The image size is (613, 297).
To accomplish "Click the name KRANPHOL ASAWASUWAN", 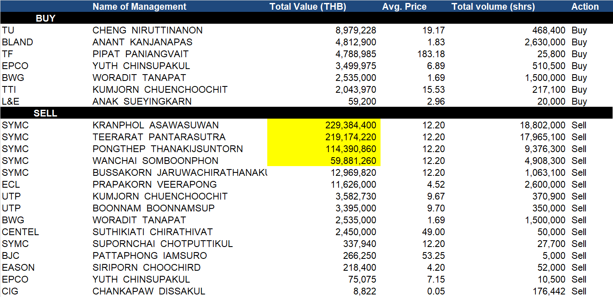I will (156, 125).
